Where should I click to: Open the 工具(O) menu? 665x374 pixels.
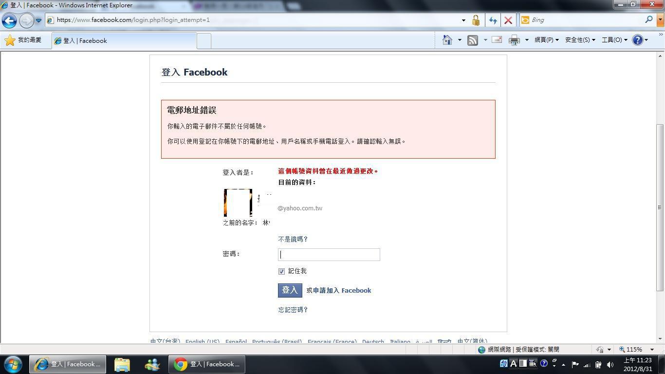(614, 40)
